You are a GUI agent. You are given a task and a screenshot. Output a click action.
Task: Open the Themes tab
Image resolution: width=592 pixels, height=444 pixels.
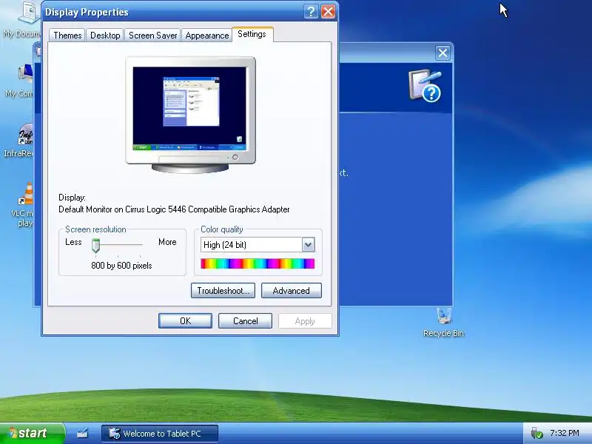click(67, 36)
